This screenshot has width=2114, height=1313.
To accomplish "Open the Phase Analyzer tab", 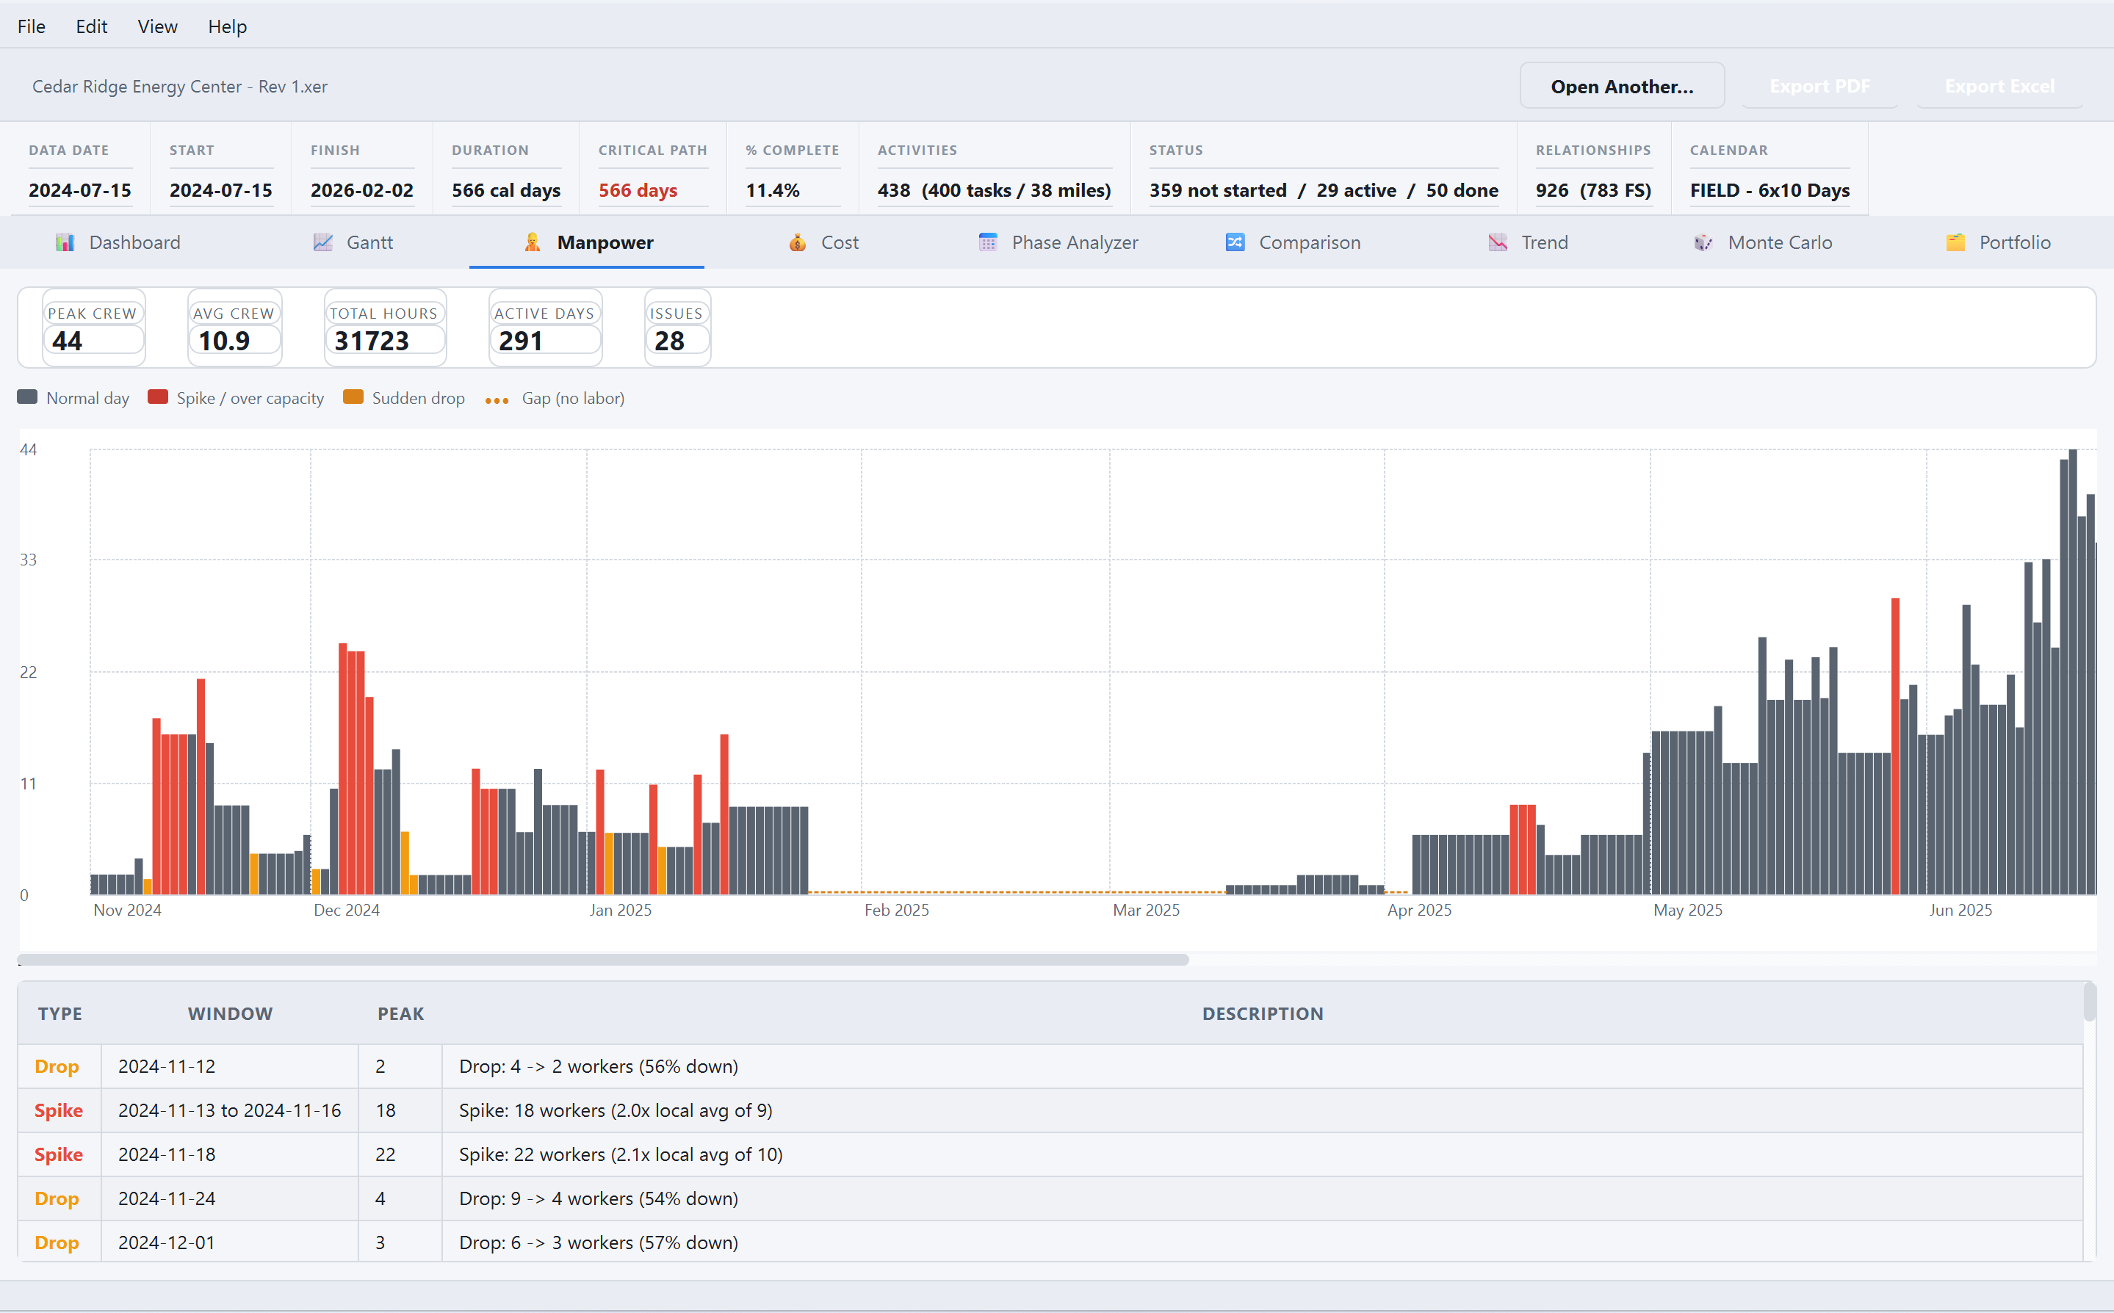I will [x=1058, y=242].
